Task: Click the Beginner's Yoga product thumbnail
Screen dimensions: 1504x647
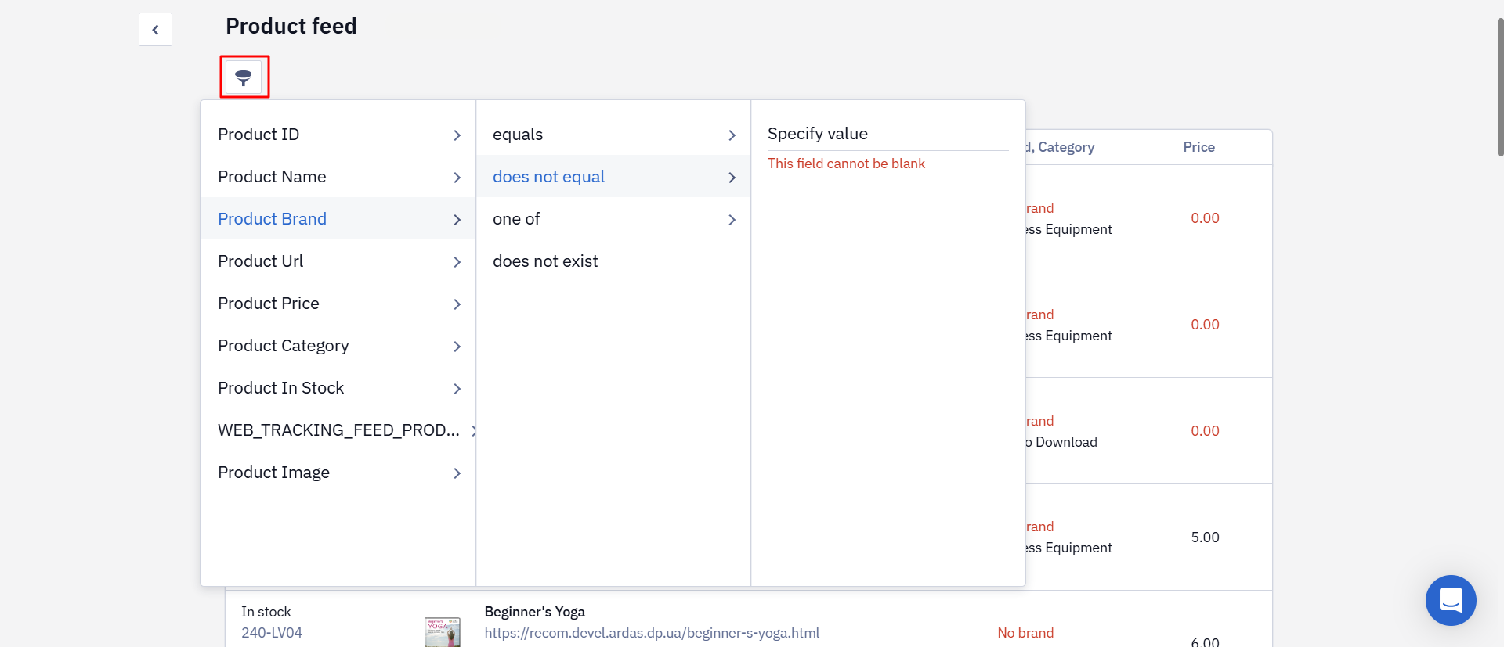Action: pyautogui.click(x=443, y=632)
